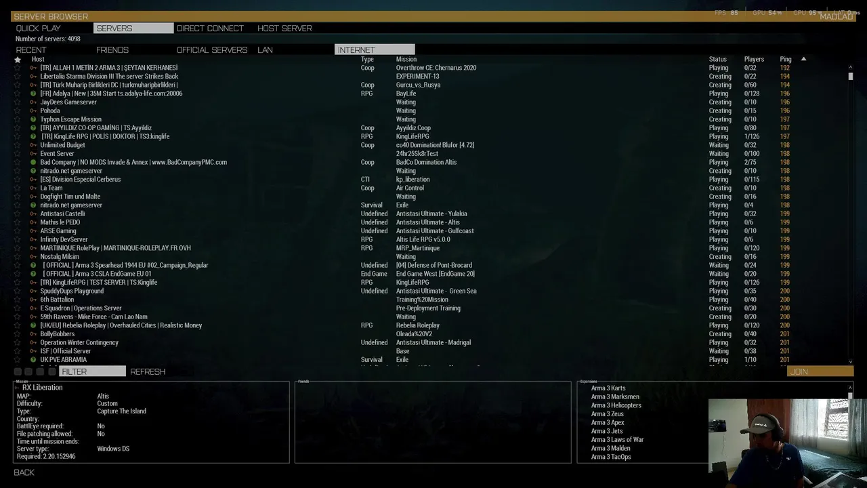Toggle favorite star for Türk Muharip Birlikleri DC
The width and height of the screenshot is (867, 488).
pos(18,85)
